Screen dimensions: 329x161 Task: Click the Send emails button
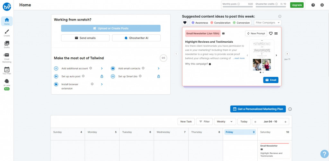(85, 38)
